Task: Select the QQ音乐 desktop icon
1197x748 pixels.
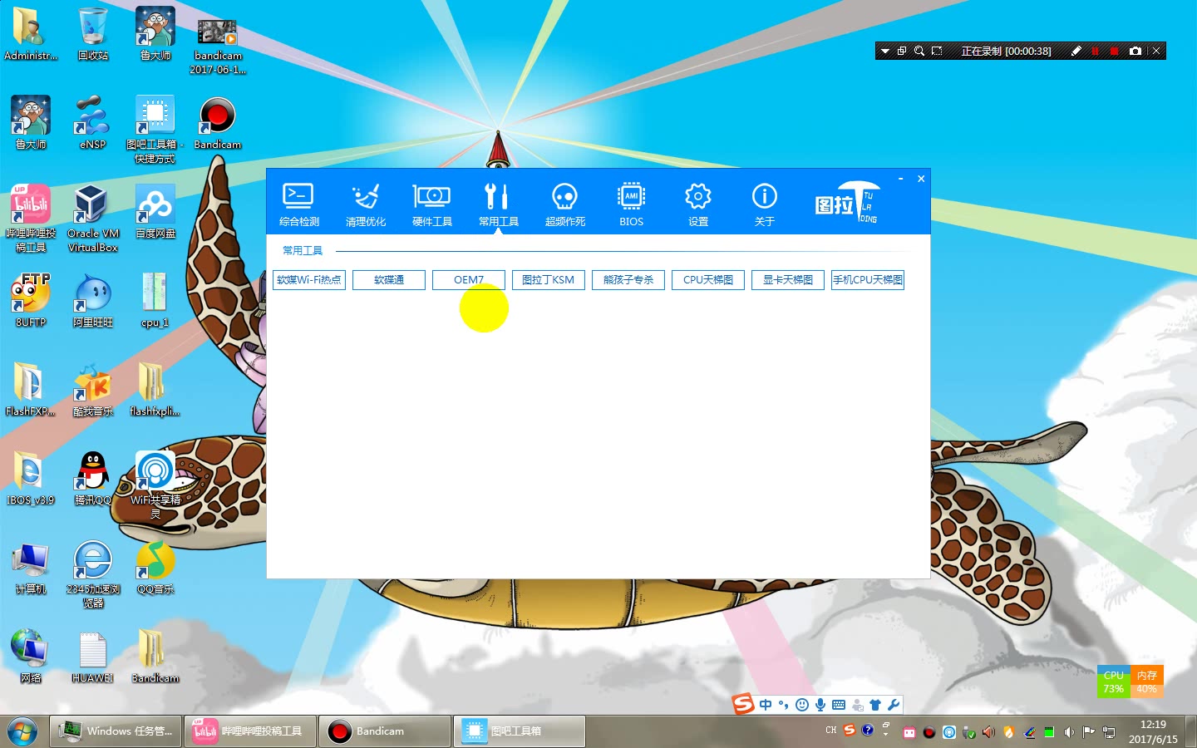Action: pyautogui.click(x=155, y=568)
